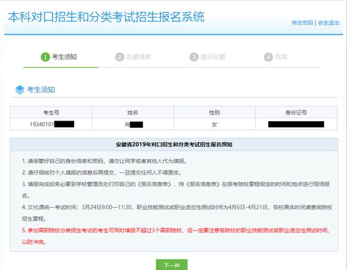
Task: Click the step 2 circle icon
Action: click(119, 57)
